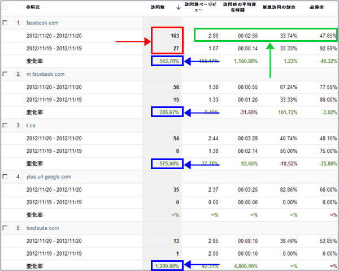
Task: Click new visits percentage 40.74%
Action: 289,138
